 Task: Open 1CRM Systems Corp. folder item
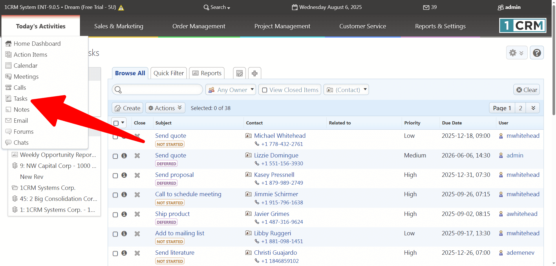coord(47,188)
